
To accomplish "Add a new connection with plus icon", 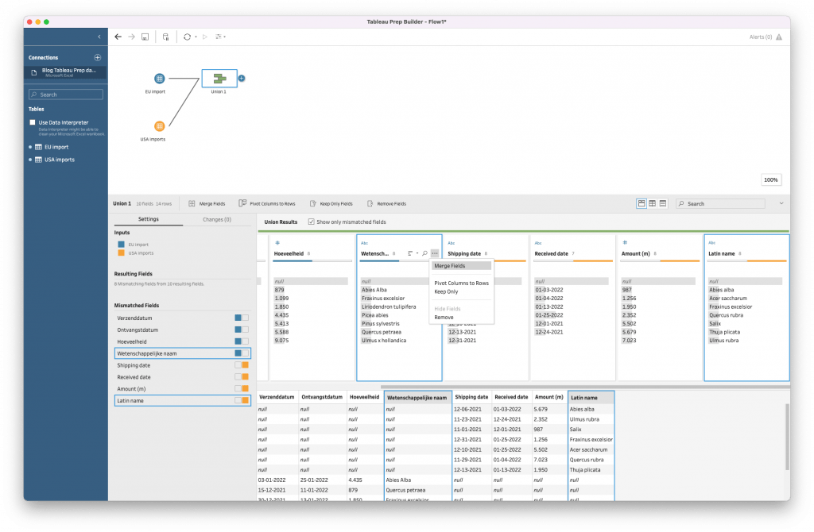I will [x=98, y=58].
